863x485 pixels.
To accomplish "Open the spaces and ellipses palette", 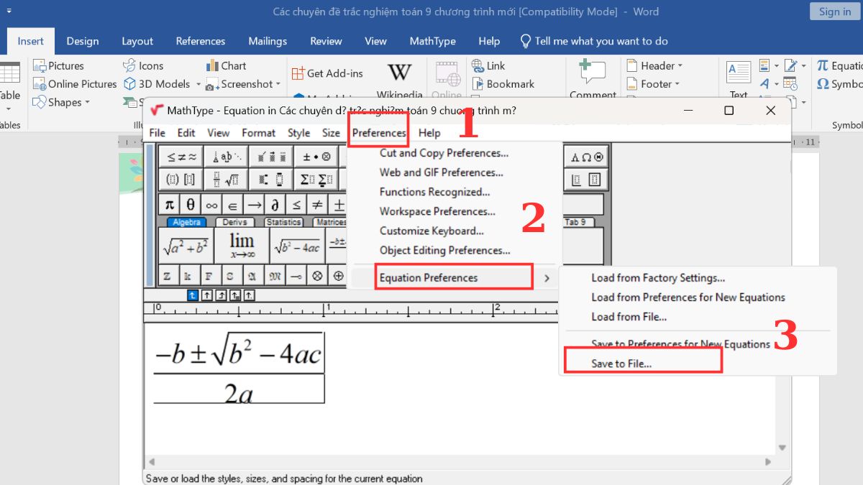I will [x=226, y=157].
